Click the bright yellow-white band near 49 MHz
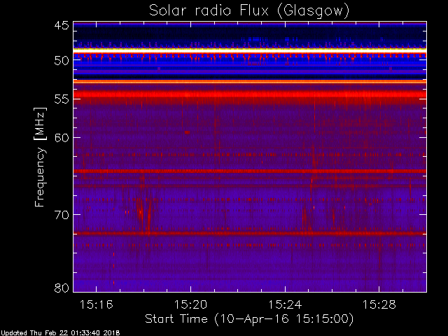Viewport: 448px width, 336px height. (x=250, y=50)
